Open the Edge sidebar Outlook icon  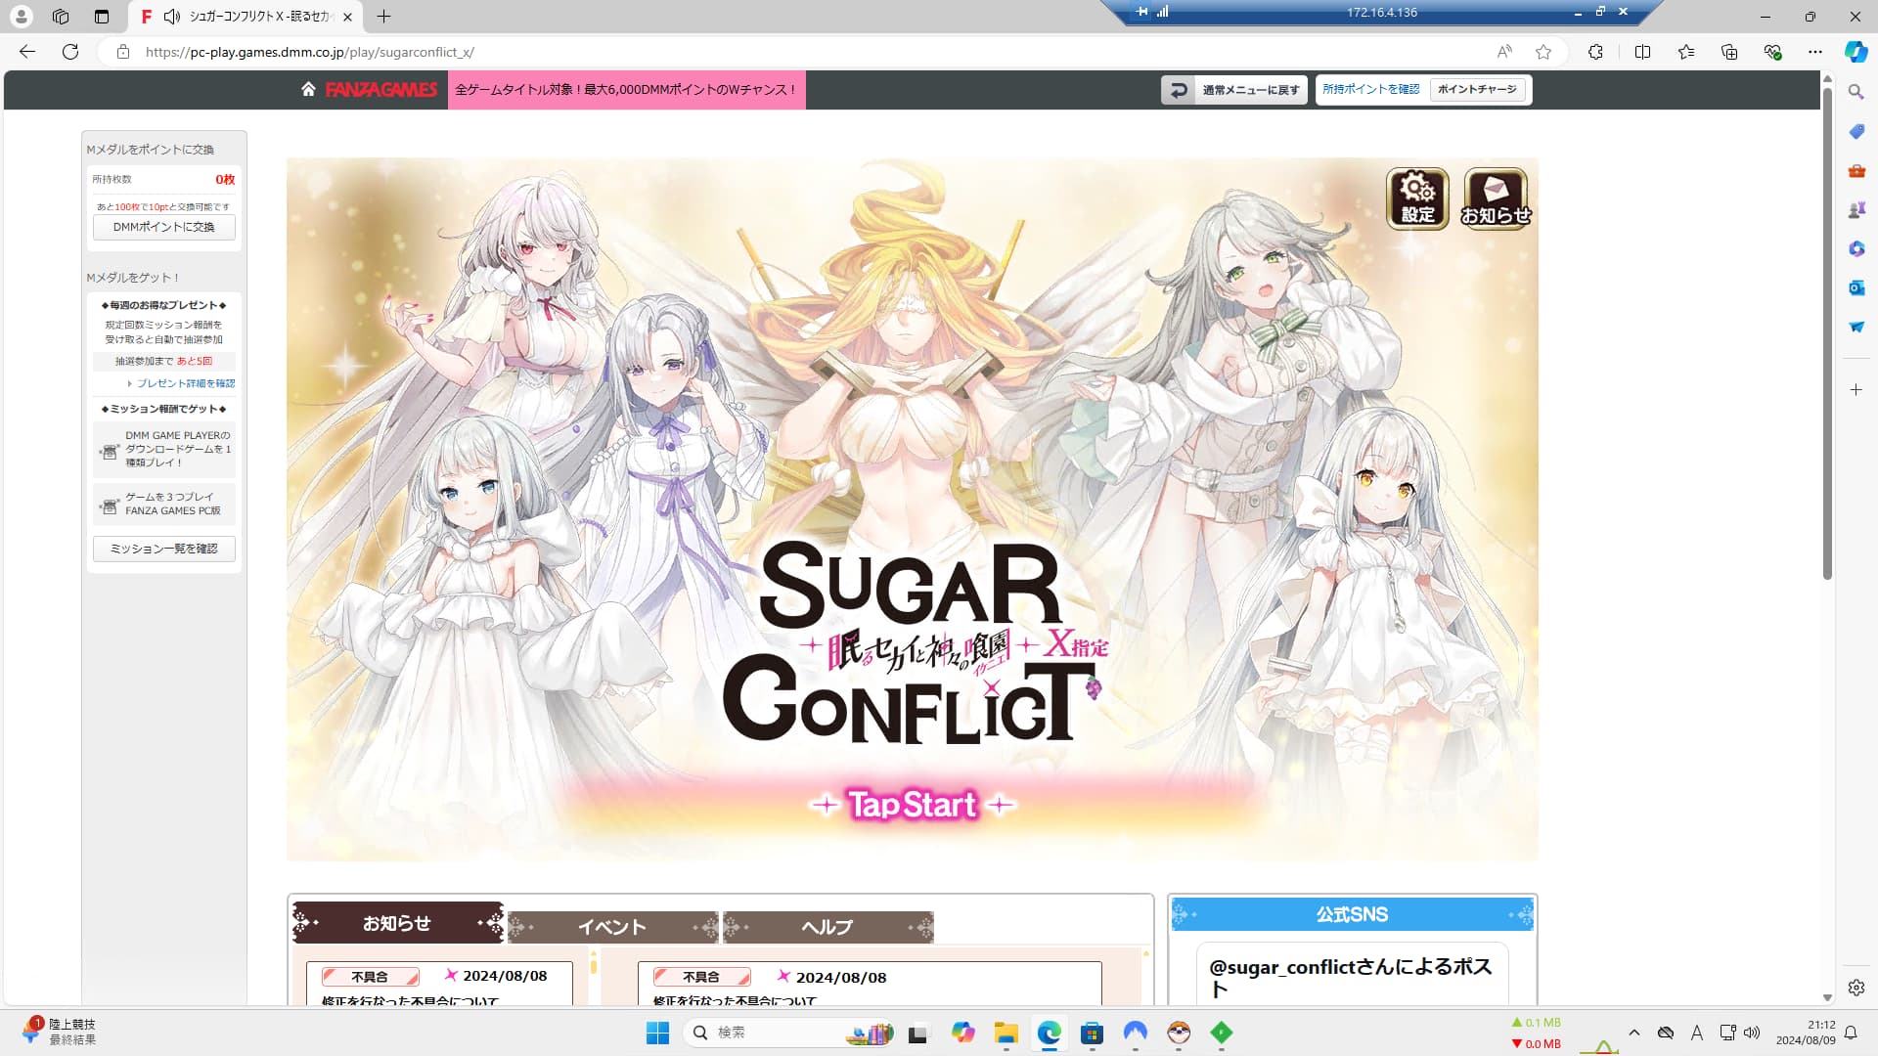pos(1856,287)
